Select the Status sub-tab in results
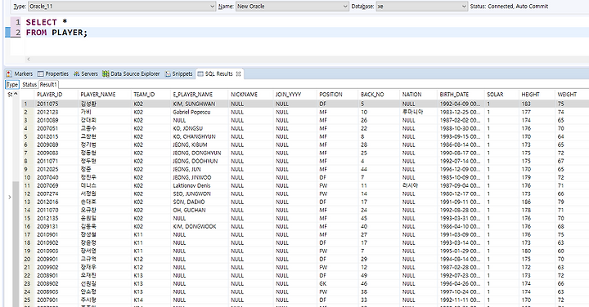The height and width of the screenshot is (307, 589). click(x=29, y=85)
